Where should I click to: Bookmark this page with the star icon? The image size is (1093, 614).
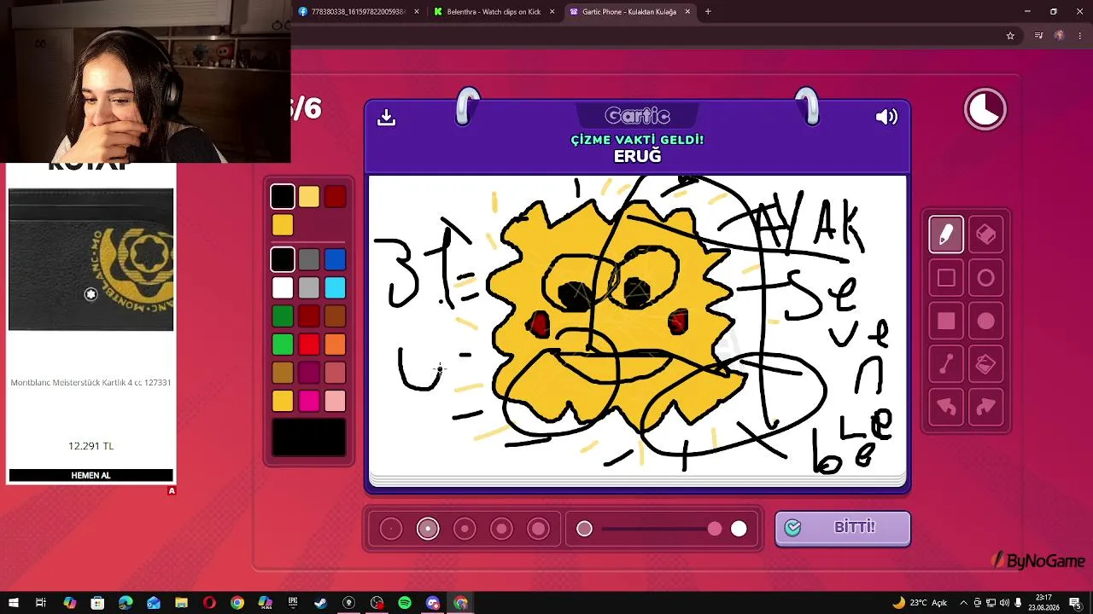coord(1010,36)
